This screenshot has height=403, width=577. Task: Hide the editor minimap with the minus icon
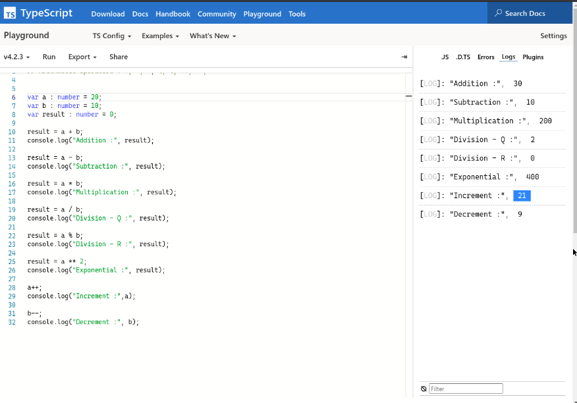point(408,95)
